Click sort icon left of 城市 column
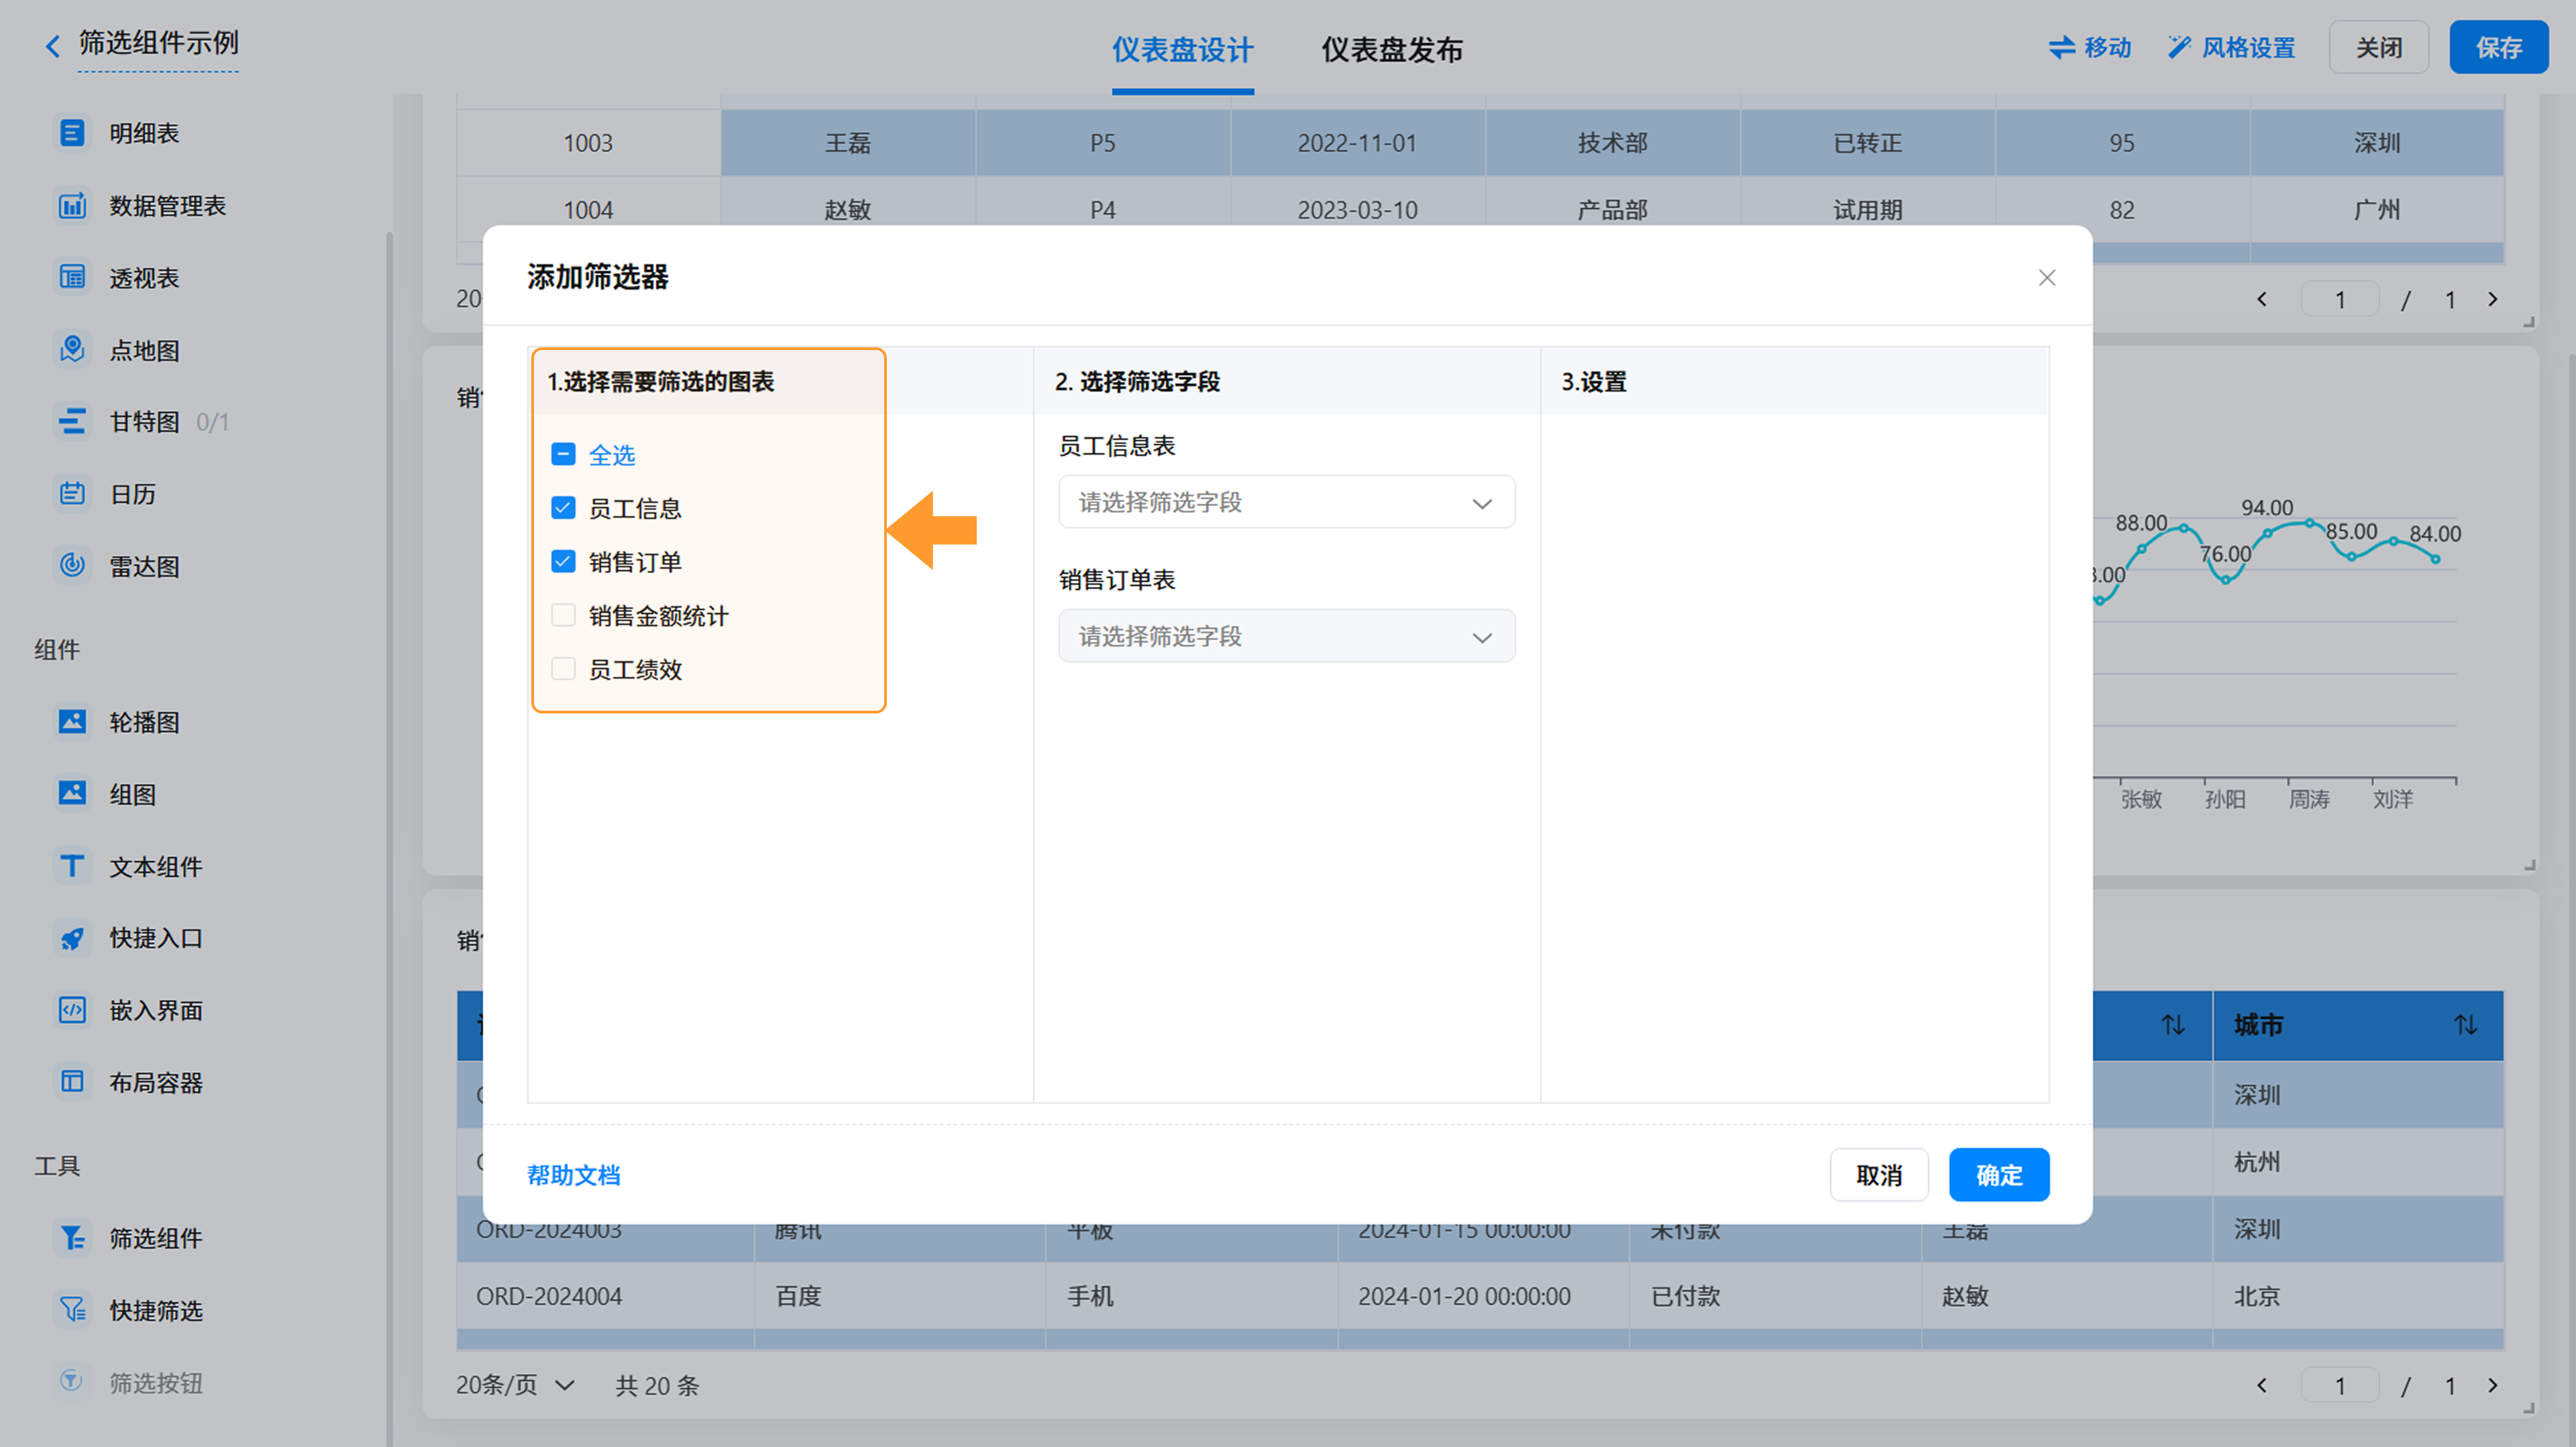This screenshot has height=1447, width=2576. pos(2172,1025)
